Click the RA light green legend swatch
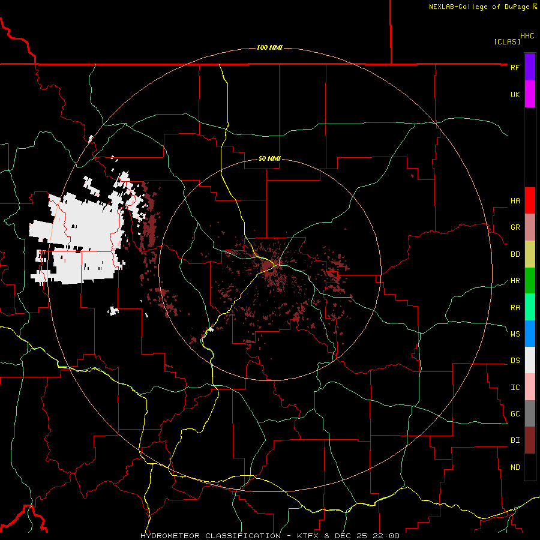The height and width of the screenshot is (540, 540). pyautogui.click(x=530, y=307)
